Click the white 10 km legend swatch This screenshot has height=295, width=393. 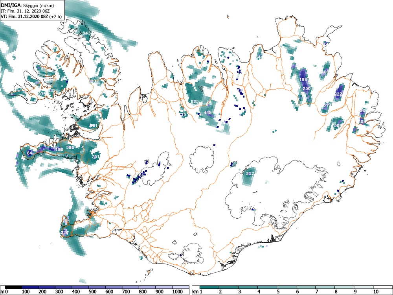point(382,287)
